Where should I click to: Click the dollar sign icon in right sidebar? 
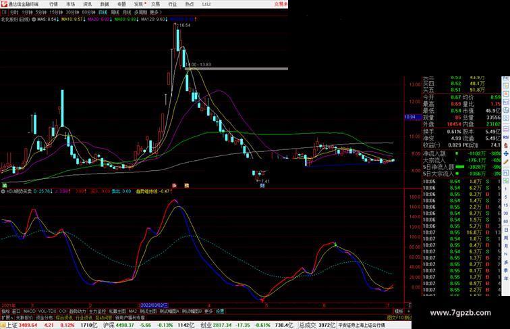coord(506,146)
